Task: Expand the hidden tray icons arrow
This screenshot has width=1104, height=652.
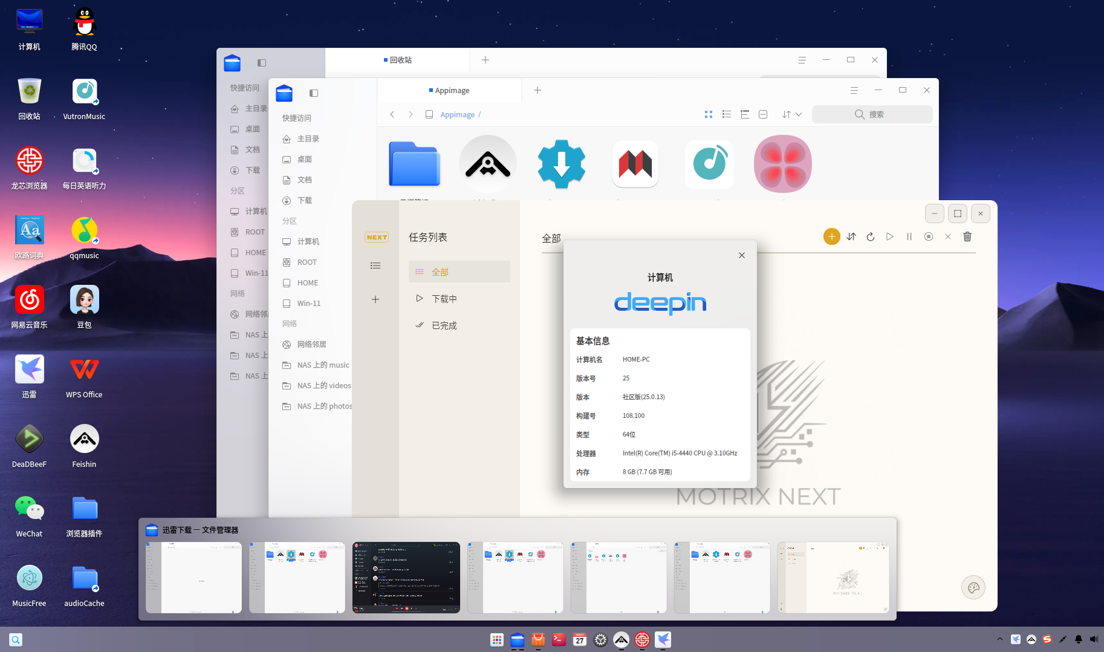Action: 1000,639
